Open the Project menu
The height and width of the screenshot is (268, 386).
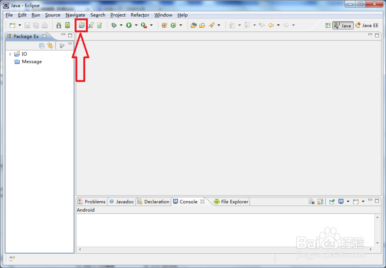(118, 15)
